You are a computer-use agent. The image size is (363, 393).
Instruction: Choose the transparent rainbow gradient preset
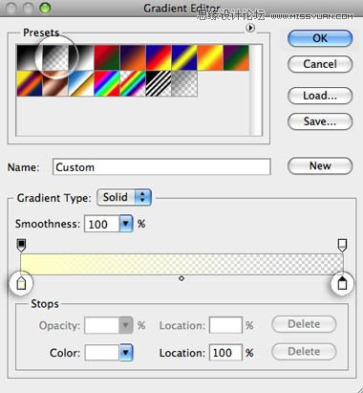click(133, 83)
